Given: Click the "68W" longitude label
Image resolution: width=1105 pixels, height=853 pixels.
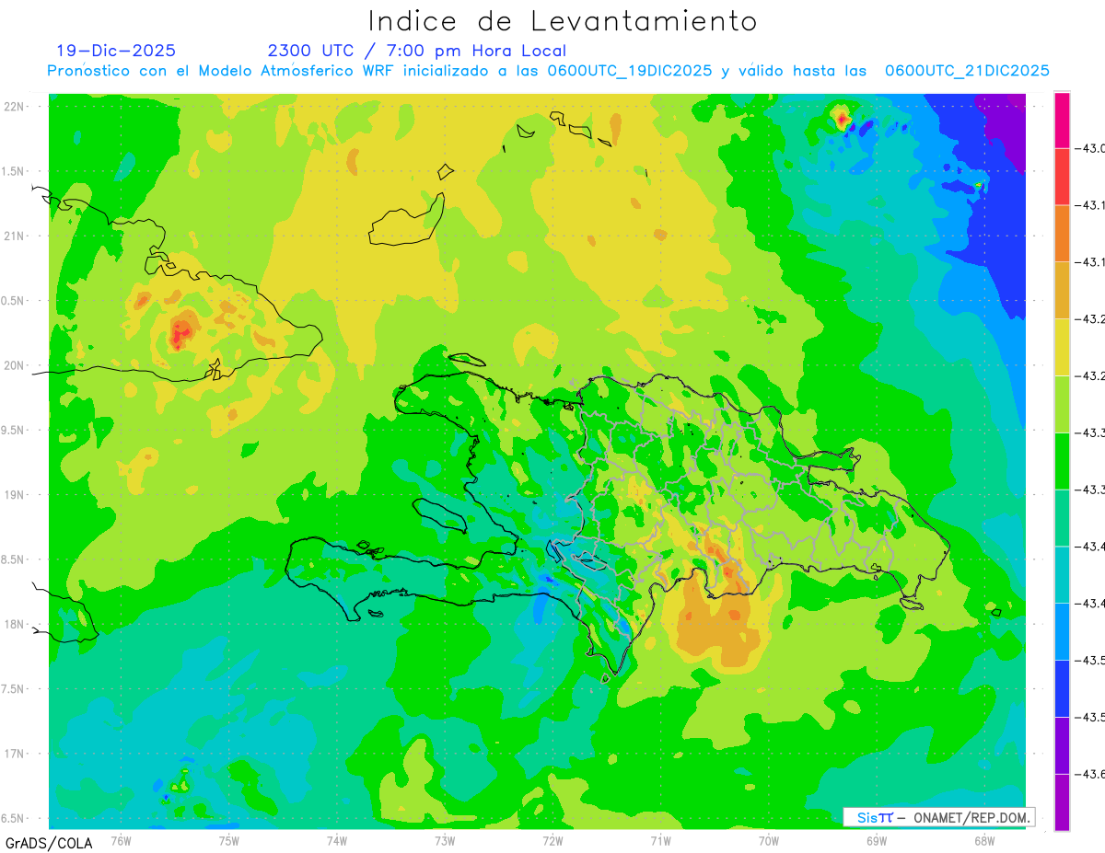Looking at the screenshot, I should 984,840.
